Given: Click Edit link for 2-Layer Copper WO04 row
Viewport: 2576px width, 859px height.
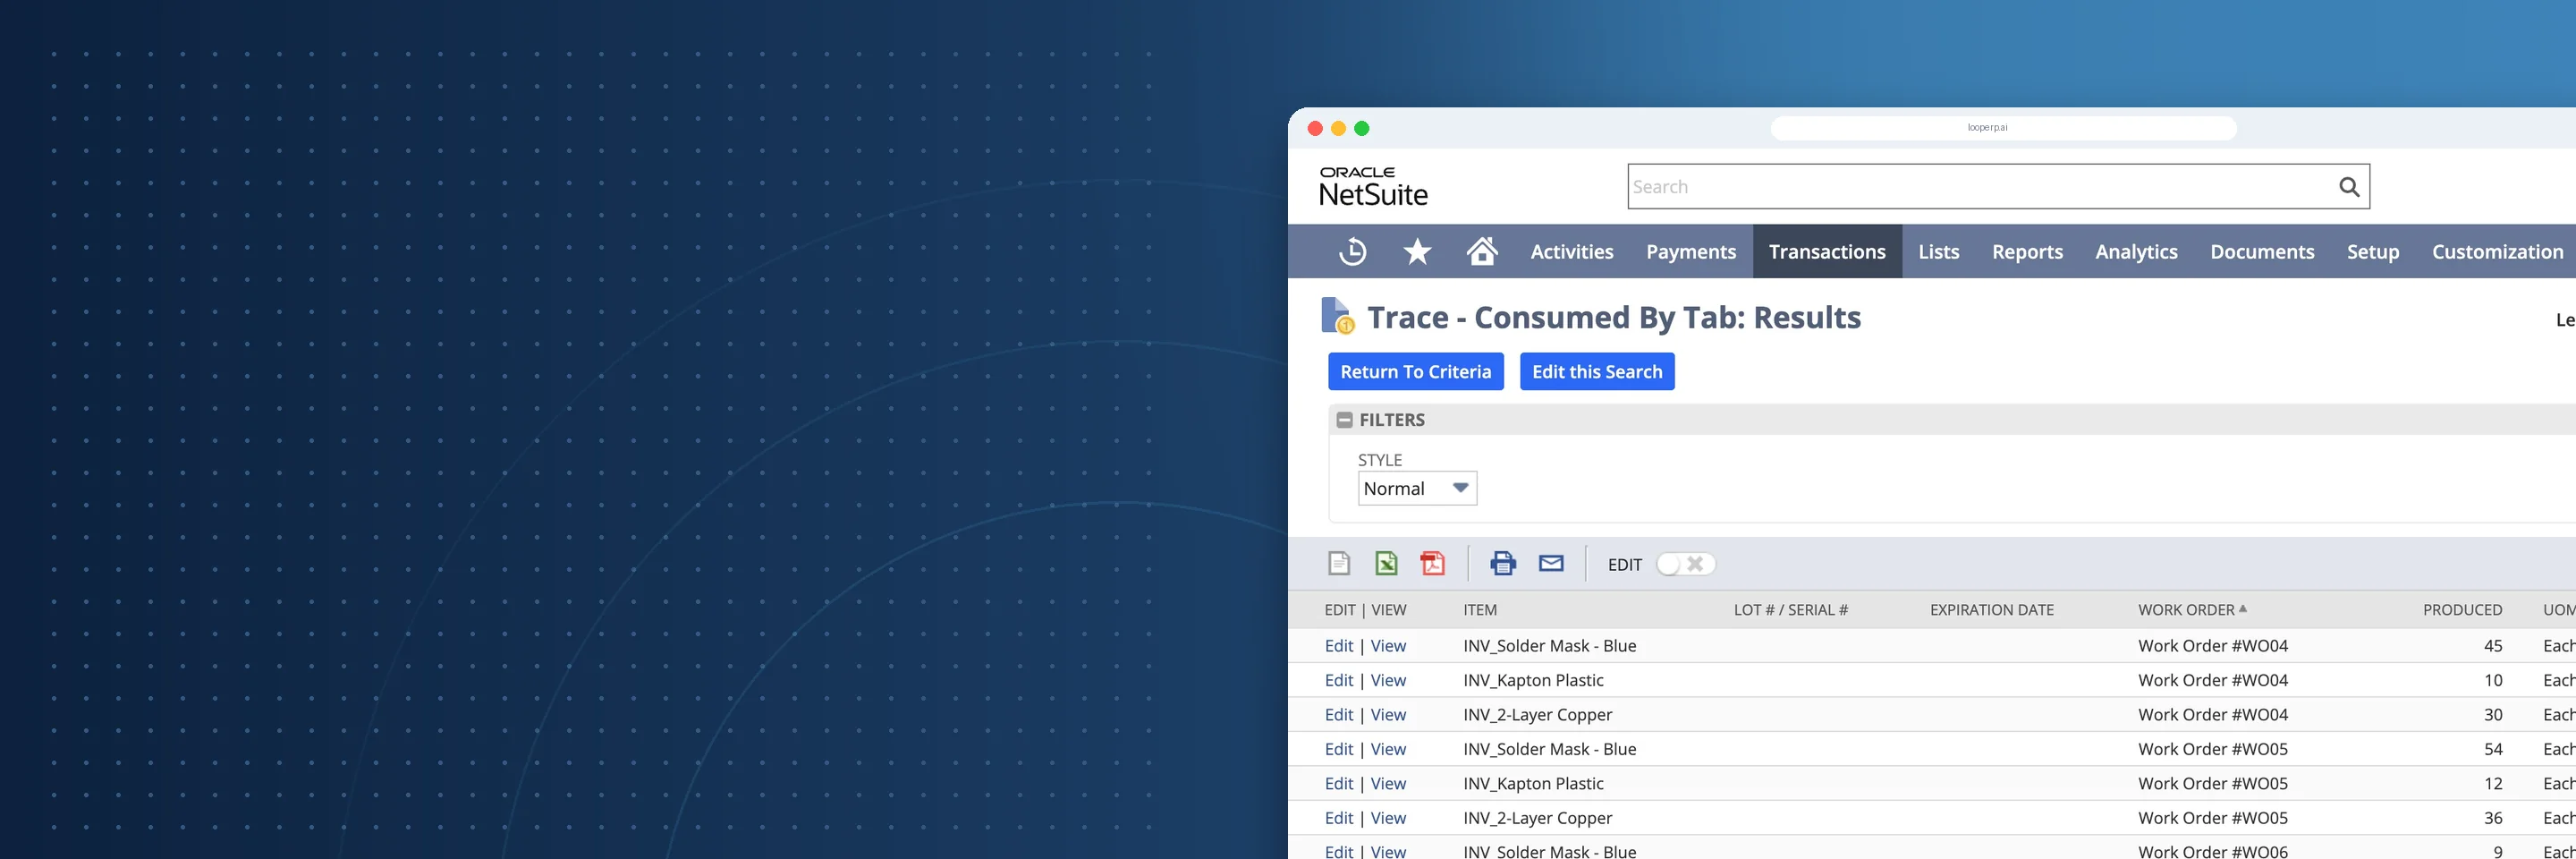Looking at the screenshot, I should [x=1338, y=715].
